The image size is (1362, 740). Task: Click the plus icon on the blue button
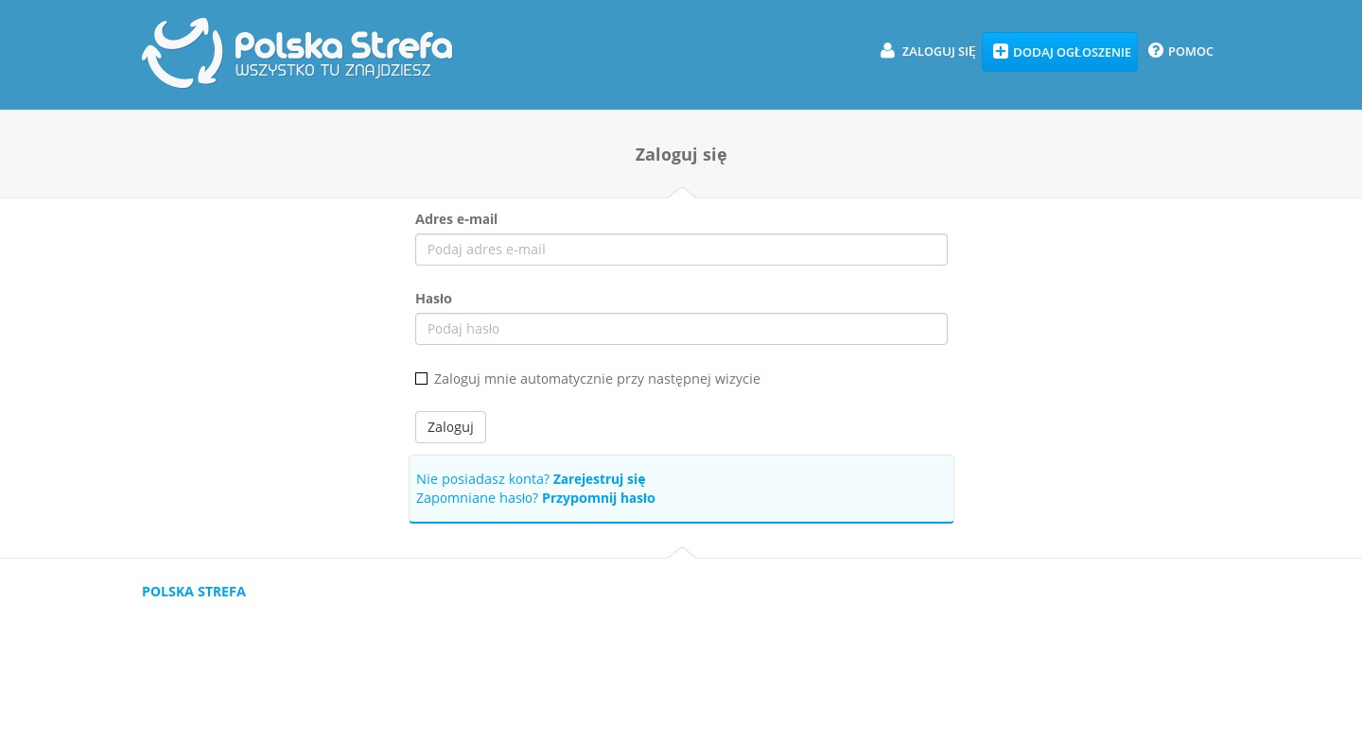(1000, 51)
